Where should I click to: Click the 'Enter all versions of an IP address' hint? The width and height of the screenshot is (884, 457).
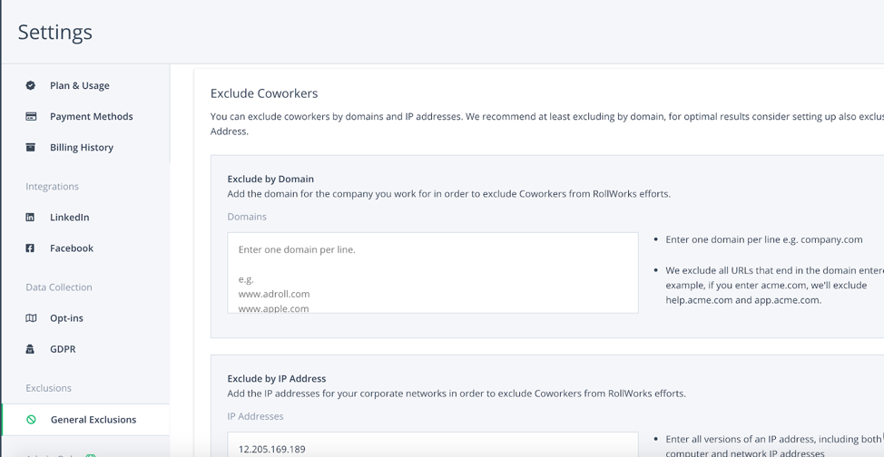774,446
